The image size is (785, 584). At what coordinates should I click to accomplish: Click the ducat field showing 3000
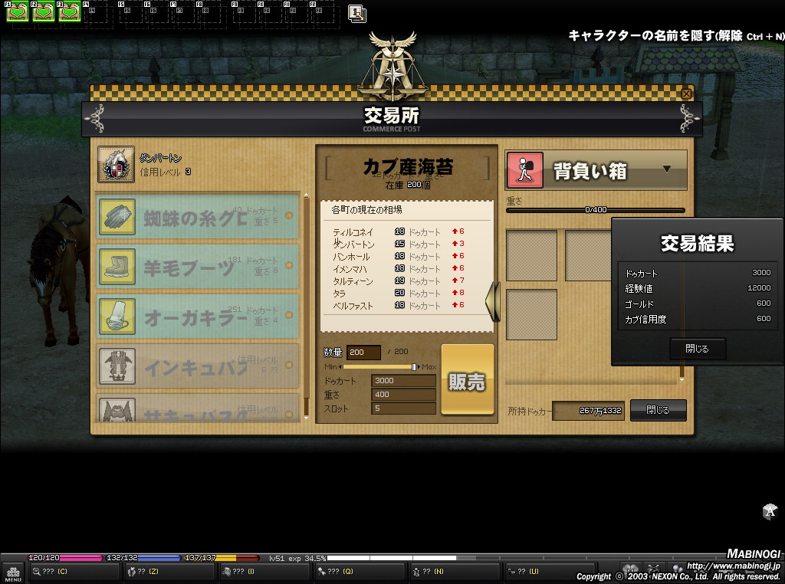click(403, 380)
